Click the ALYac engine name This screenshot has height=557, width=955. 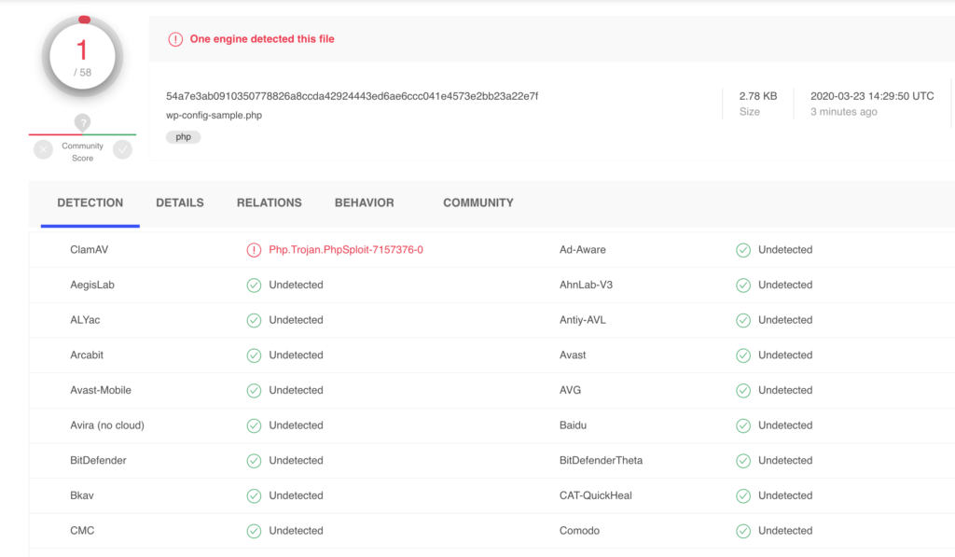click(x=85, y=320)
